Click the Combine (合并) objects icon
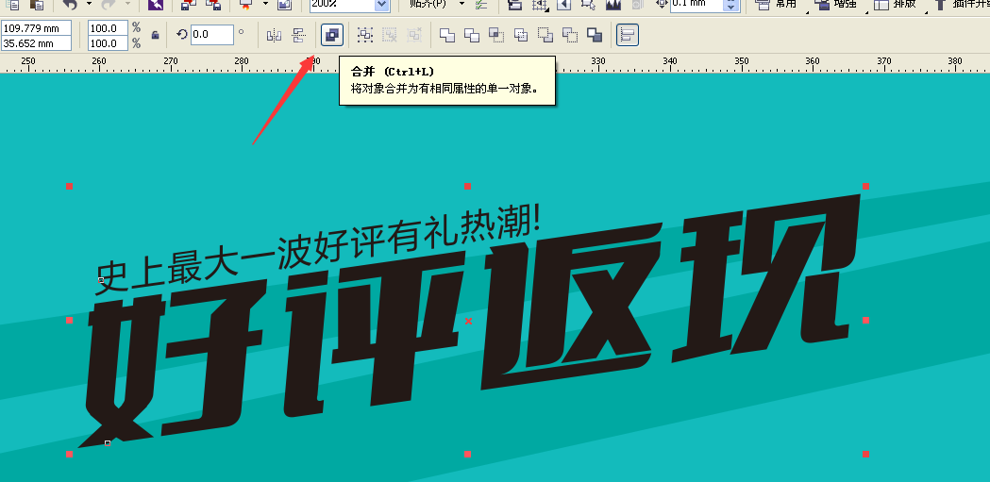 [x=331, y=36]
